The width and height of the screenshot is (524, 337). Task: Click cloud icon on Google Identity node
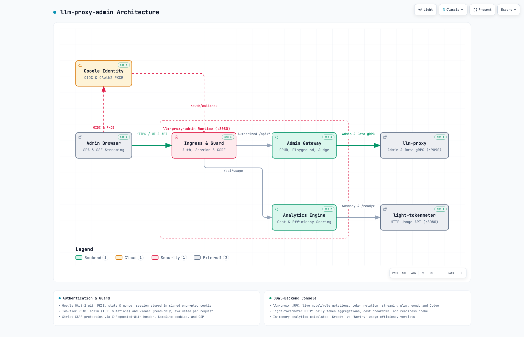(80, 65)
